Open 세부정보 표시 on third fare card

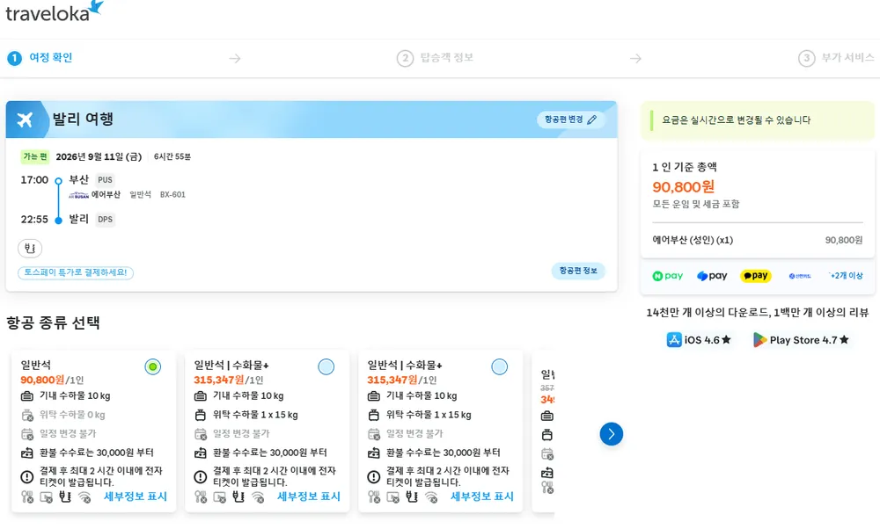(x=482, y=496)
